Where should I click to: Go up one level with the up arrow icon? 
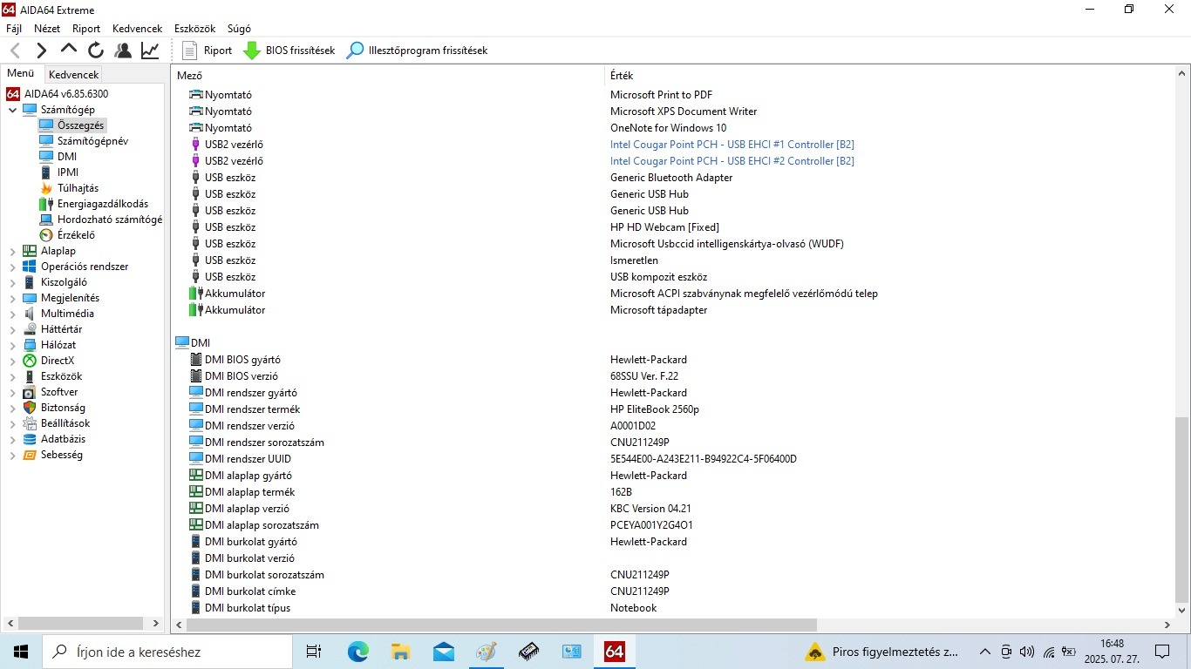point(69,50)
